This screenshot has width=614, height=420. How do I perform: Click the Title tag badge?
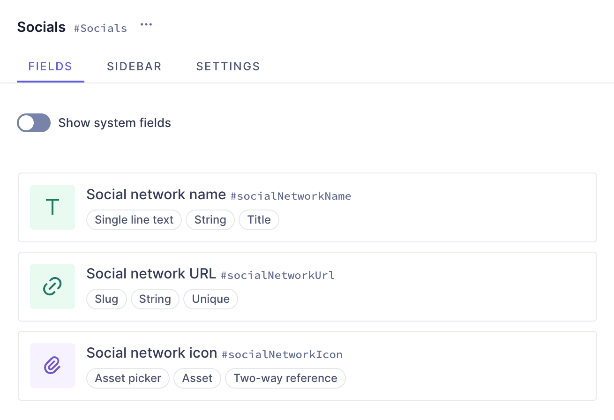[259, 220]
